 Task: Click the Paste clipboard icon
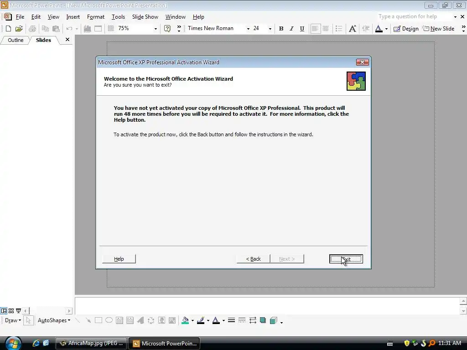click(56, 29)
